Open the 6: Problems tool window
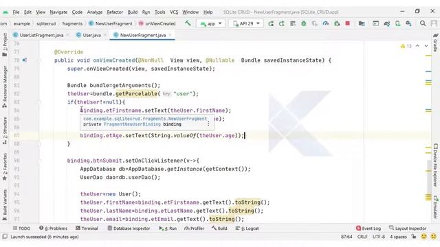Image resolution: width=440 pixels, height=247 pixels. pos(54,228)
